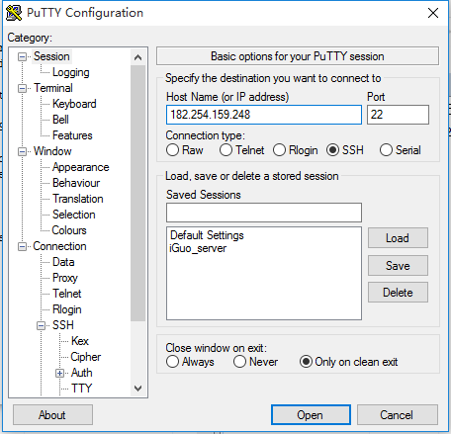Viewport: 451px width, 434px height.
Task: Click the Saved Sessions name field
Action: (x=264, y=213)
